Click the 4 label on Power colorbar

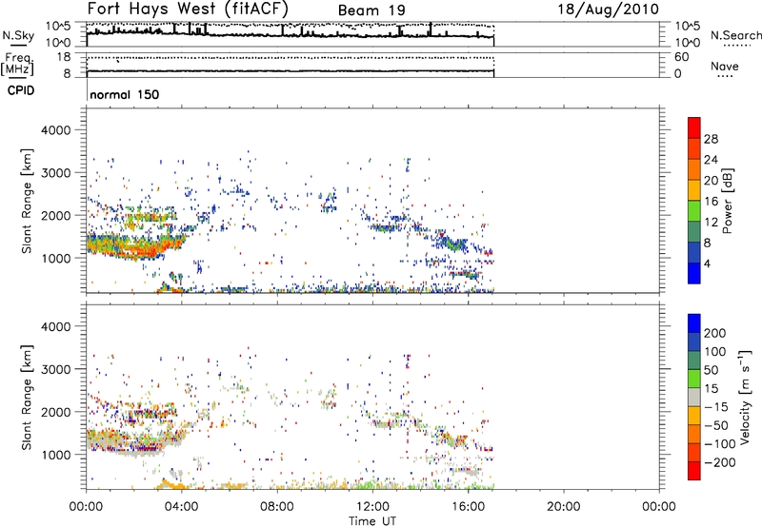click(708, 263)
